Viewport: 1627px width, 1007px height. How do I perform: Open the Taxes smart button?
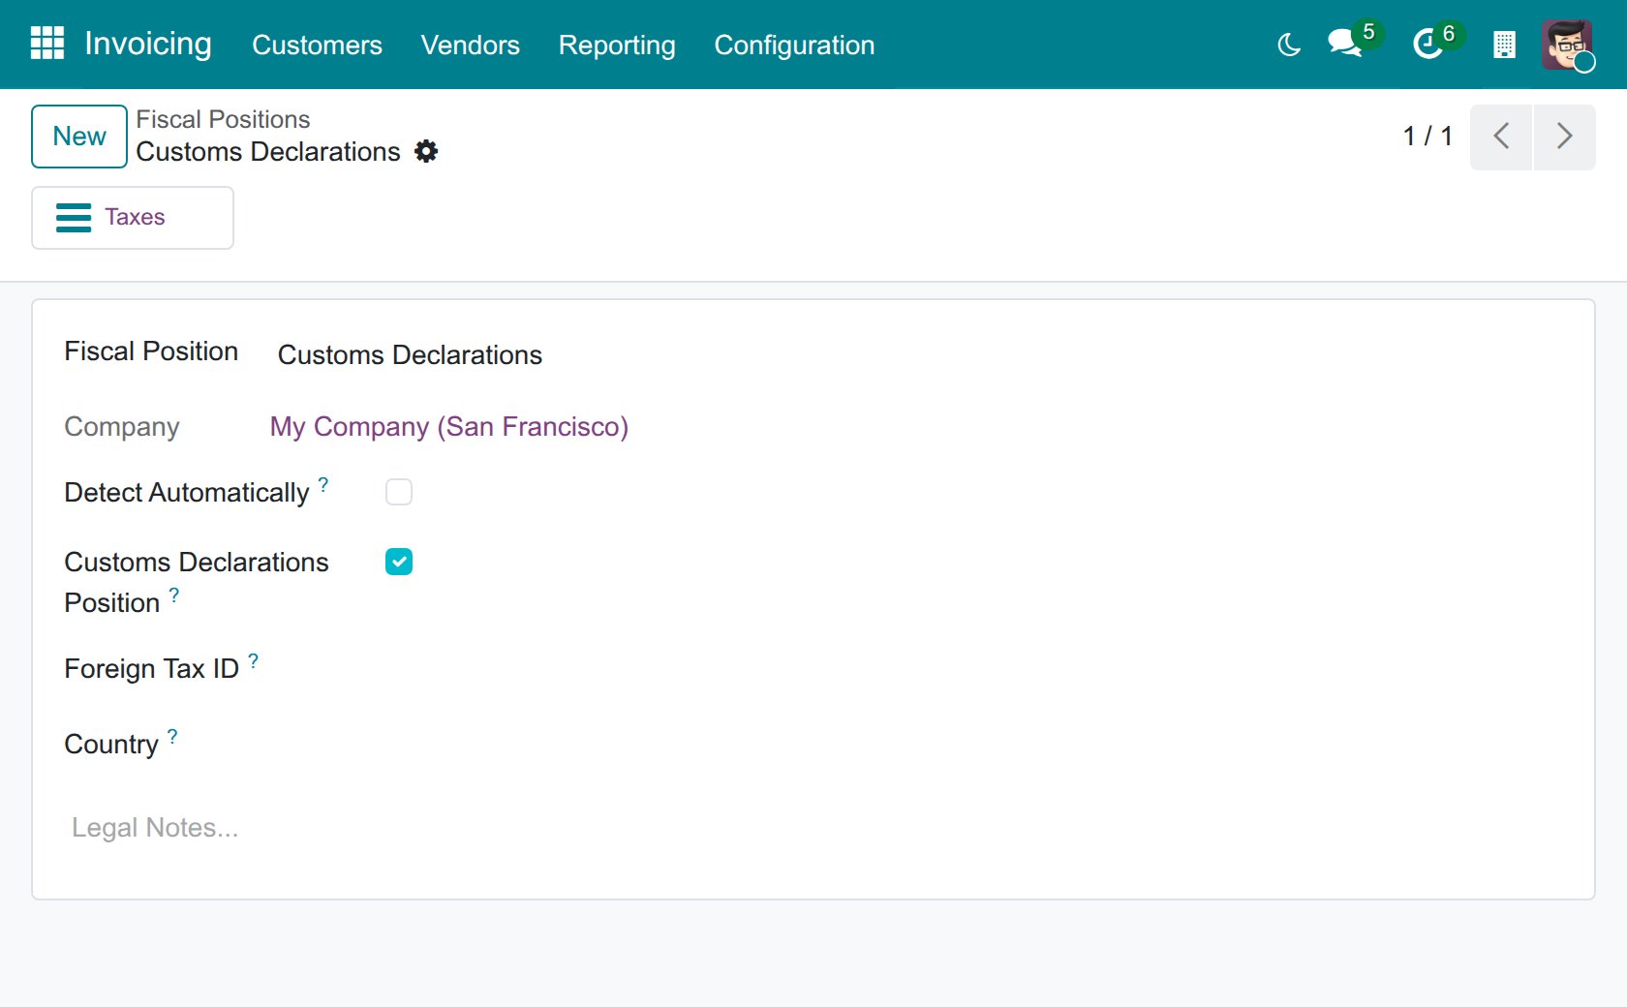(x=133, y=218)
